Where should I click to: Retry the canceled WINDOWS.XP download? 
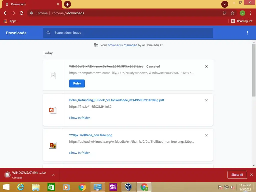click(x=77, y=83)
